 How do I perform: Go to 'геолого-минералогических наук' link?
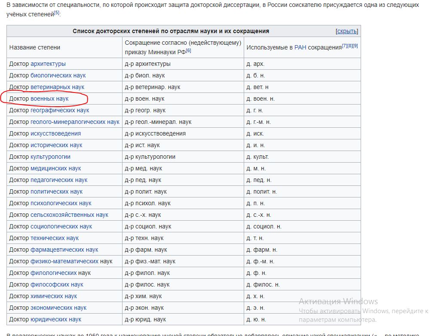pyautogui.click(x=75, y=122)
